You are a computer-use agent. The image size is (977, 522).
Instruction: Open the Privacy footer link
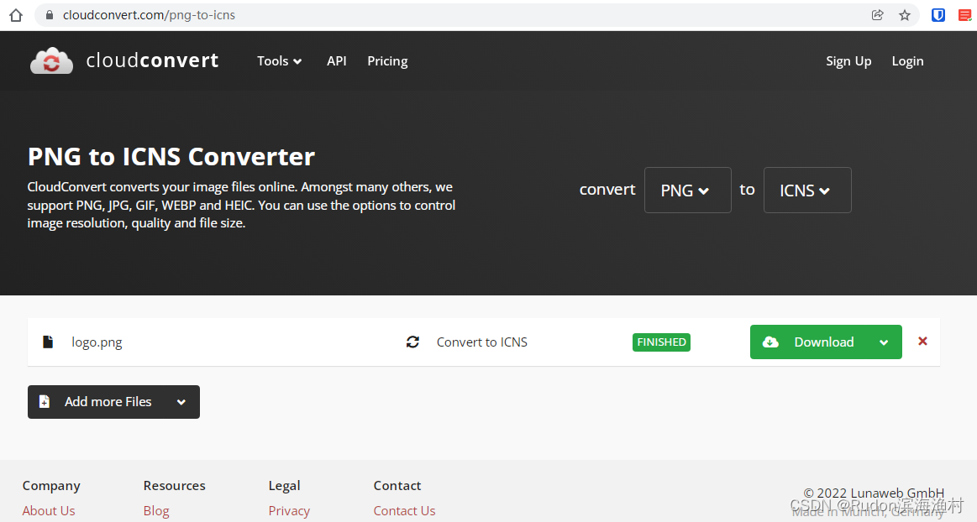(289, 511)
